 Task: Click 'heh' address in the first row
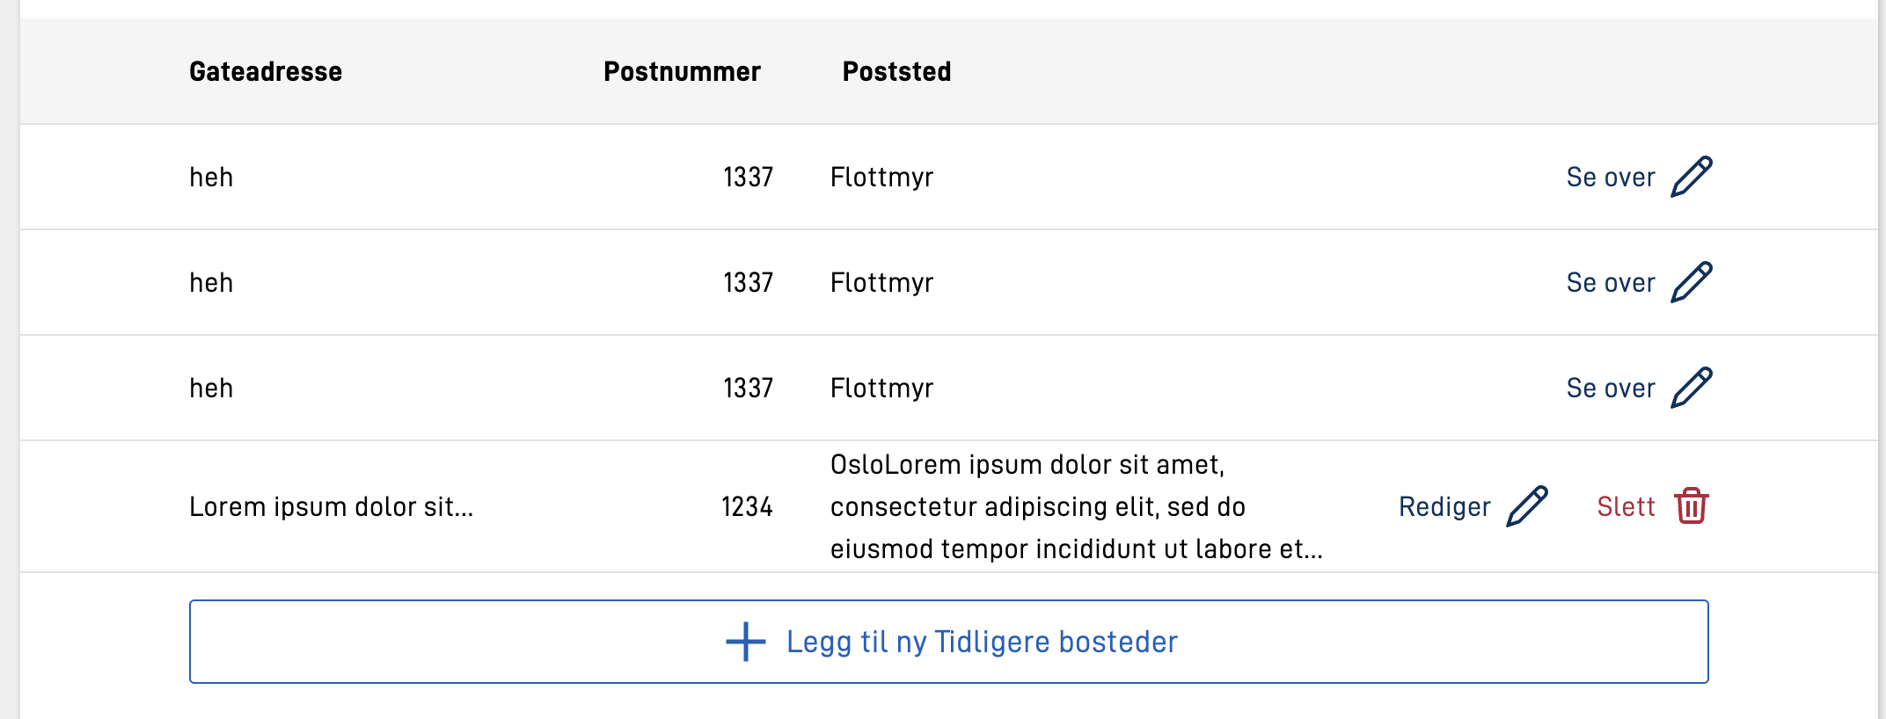pyautogui.click(x=211, y=178)
